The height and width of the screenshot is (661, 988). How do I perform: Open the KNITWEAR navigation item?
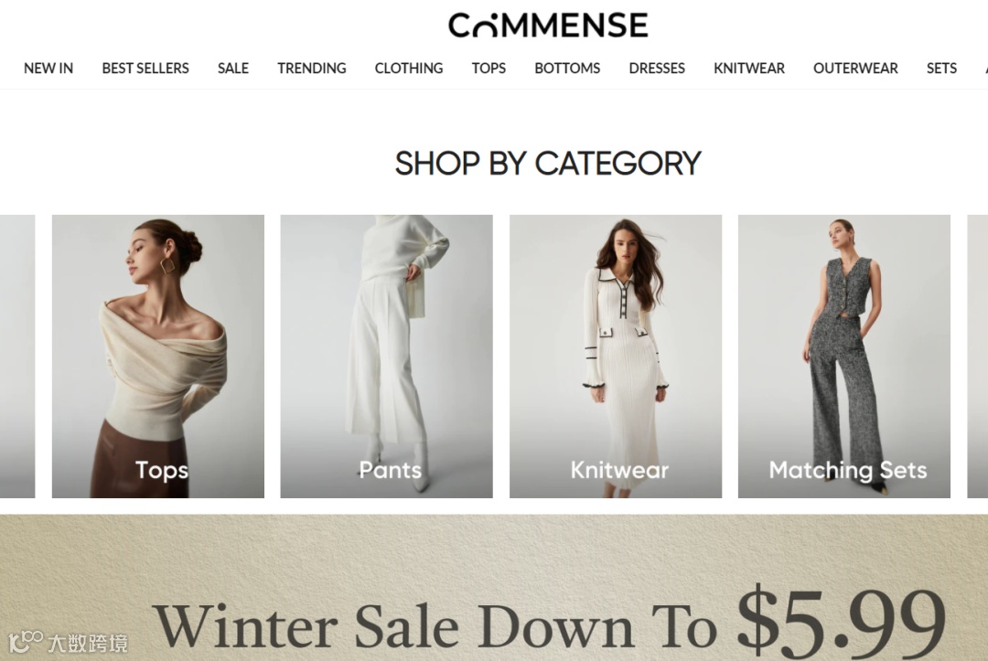tap(749, 68)
